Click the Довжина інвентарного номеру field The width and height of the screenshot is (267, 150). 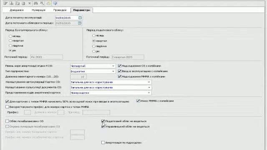click(x=78, y=77)
